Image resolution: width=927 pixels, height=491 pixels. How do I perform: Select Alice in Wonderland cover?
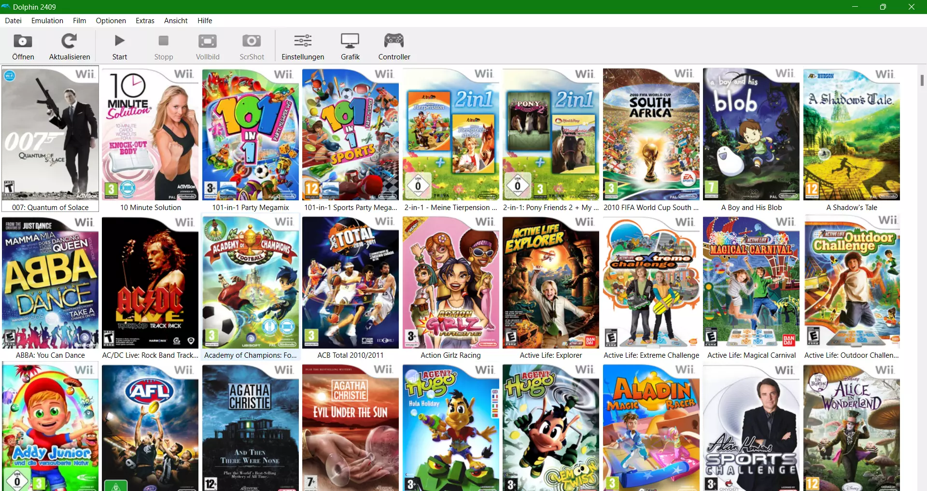852,428
